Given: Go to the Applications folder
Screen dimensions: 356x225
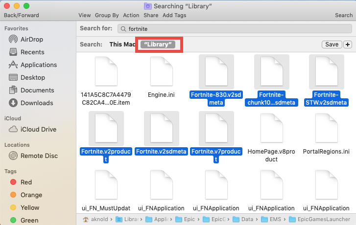Looking at the screenshot, I should [33, 65].
